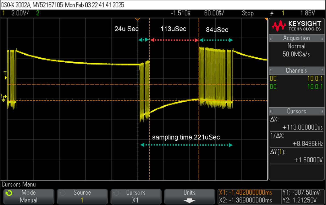The width and height of the screenshot is (326, 205).
Task: Open the Mode Manual cursor softkey
Action: (28, 196)
